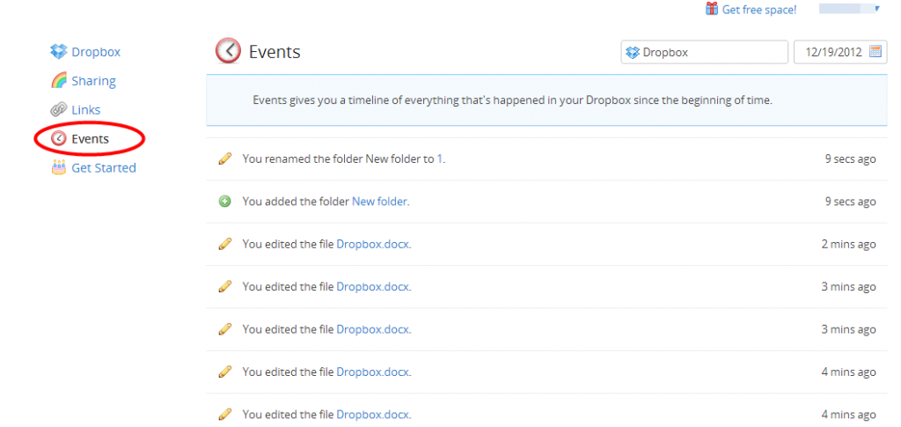Open the Dropbox sidebar menu item
This screenshot has height=427, width=901.
pos(96,52)
